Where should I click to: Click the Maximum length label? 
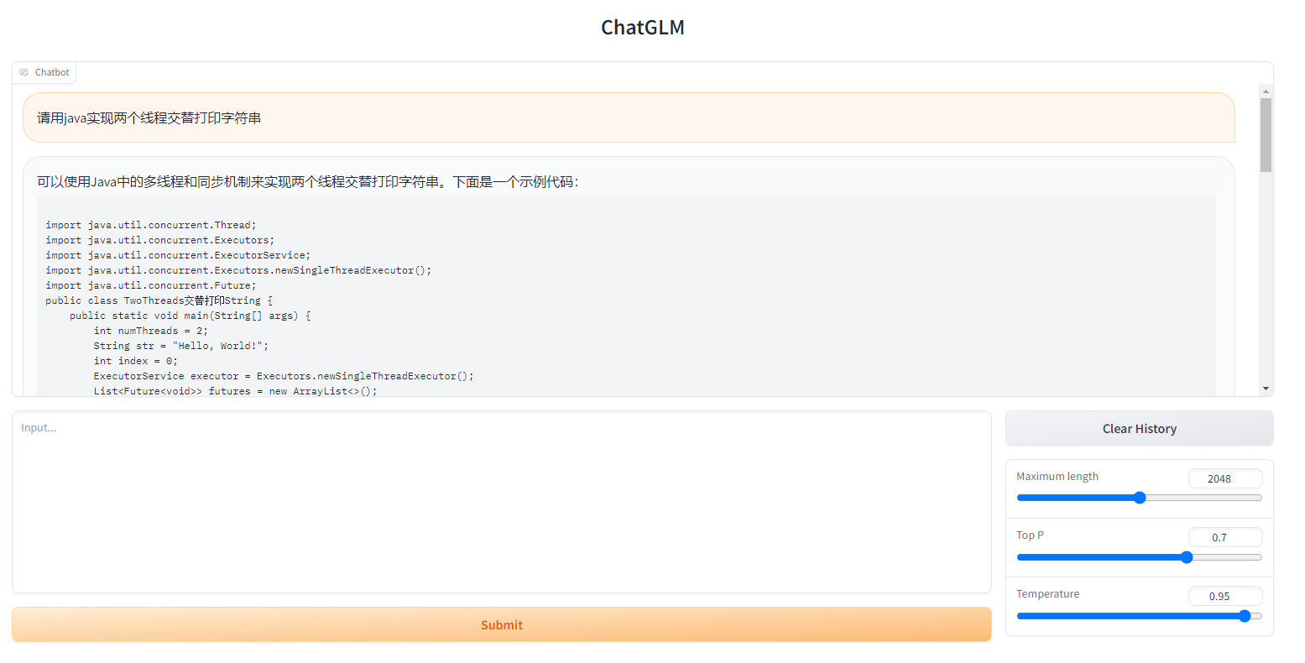point(1057,477)
